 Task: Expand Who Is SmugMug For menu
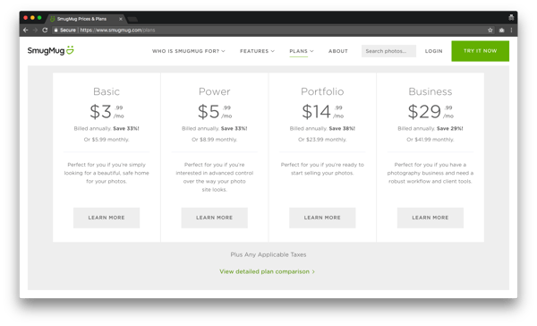188,51
